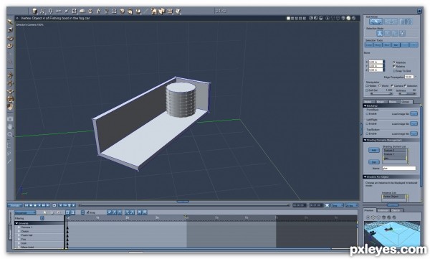This screenshot has width=430, height=259.
Task: Switch to the Global tab
Action: (x=406, y=102)
